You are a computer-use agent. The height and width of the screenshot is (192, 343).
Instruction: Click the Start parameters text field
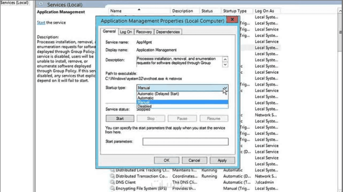186,142
